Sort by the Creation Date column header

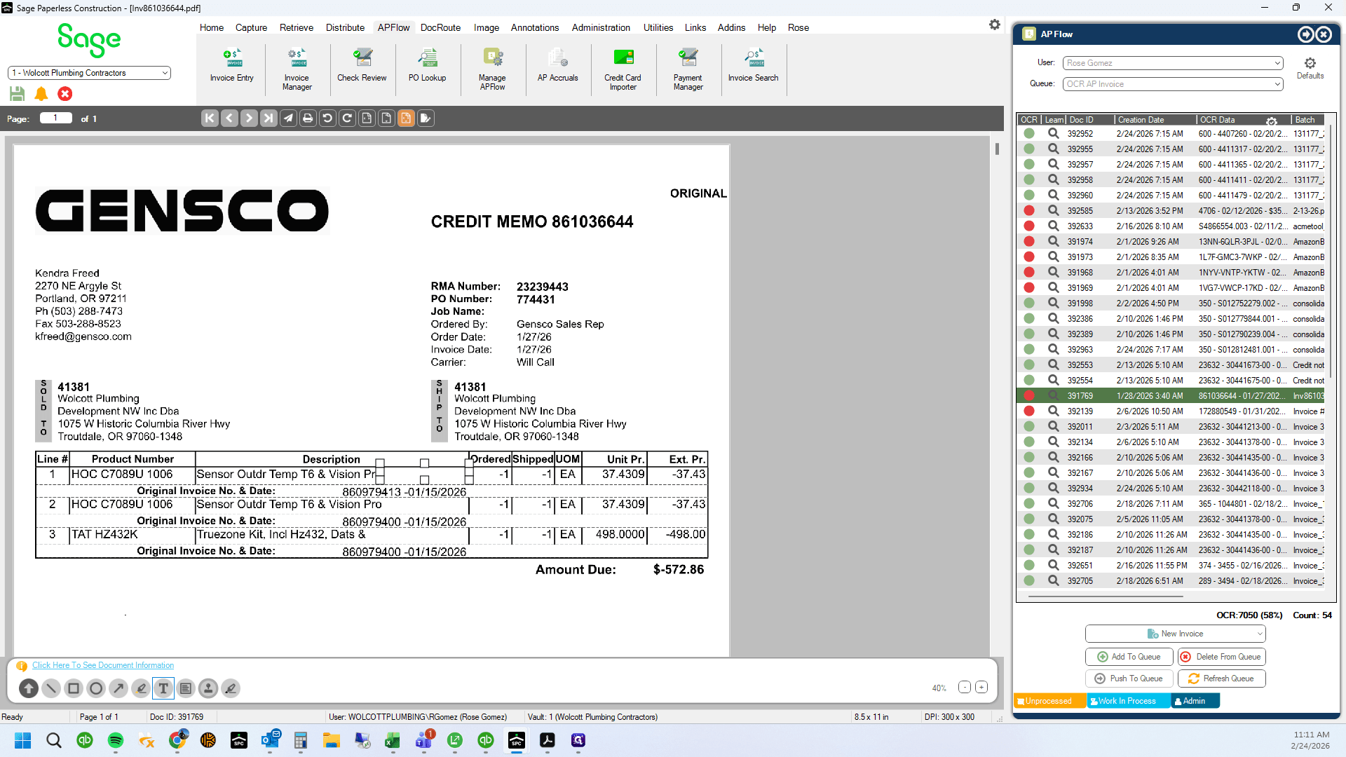pos(1154,120)
